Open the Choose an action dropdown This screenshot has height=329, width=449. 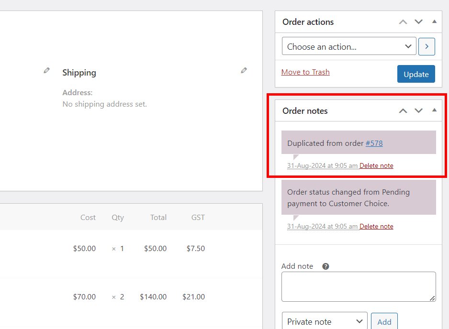349,46
